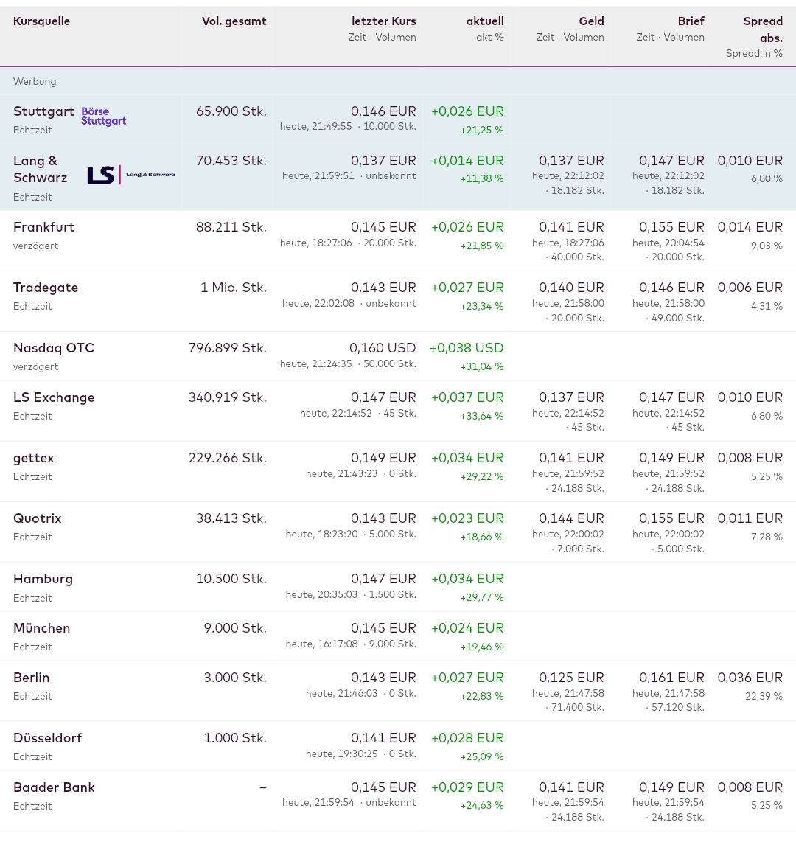Click the Vol. gesamt column header
The image size is (796, 842).
234,21
